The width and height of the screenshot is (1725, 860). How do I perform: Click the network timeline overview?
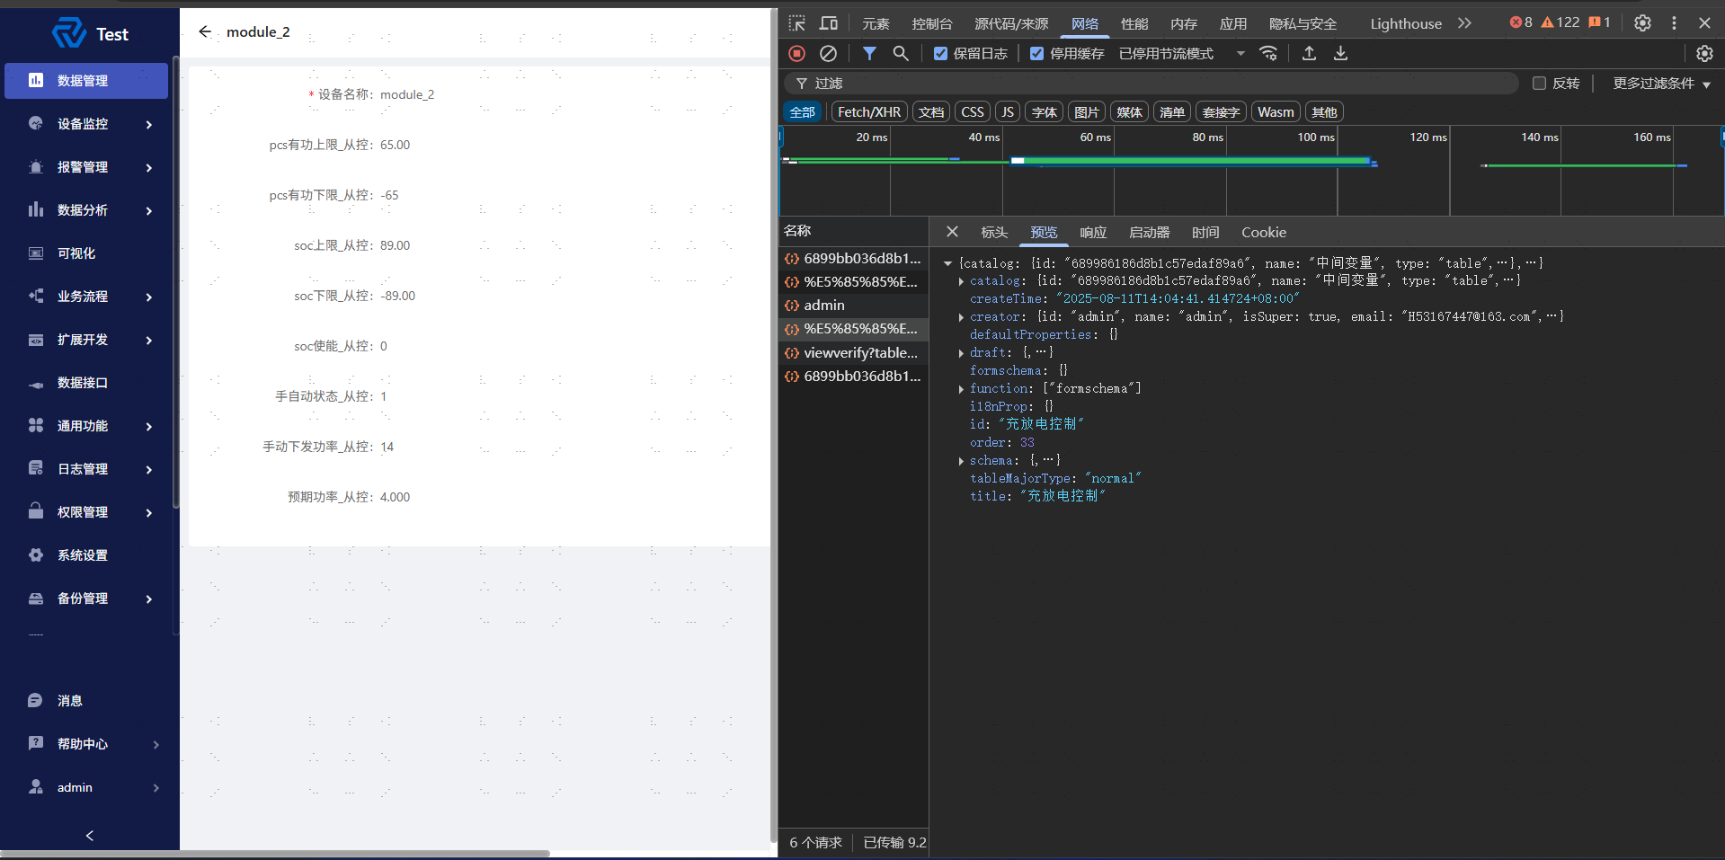[x=1251, y=171]
